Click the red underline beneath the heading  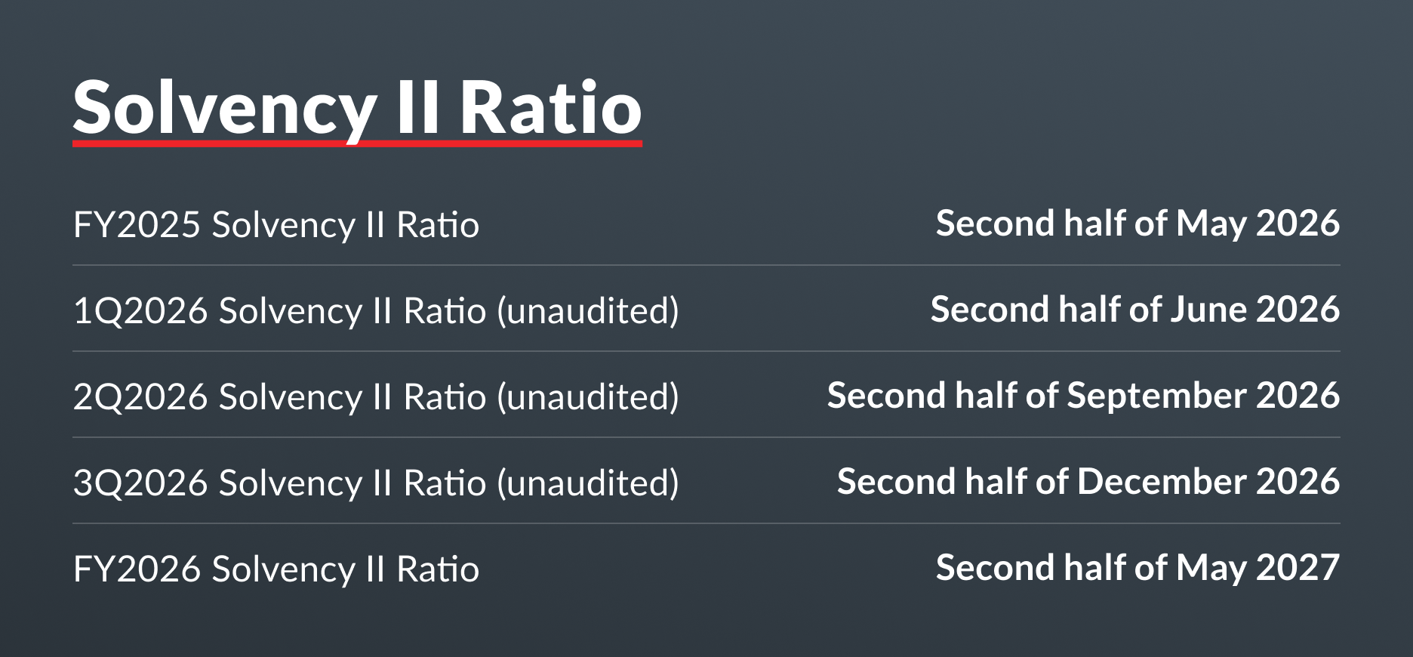click(x=357, y=143)
